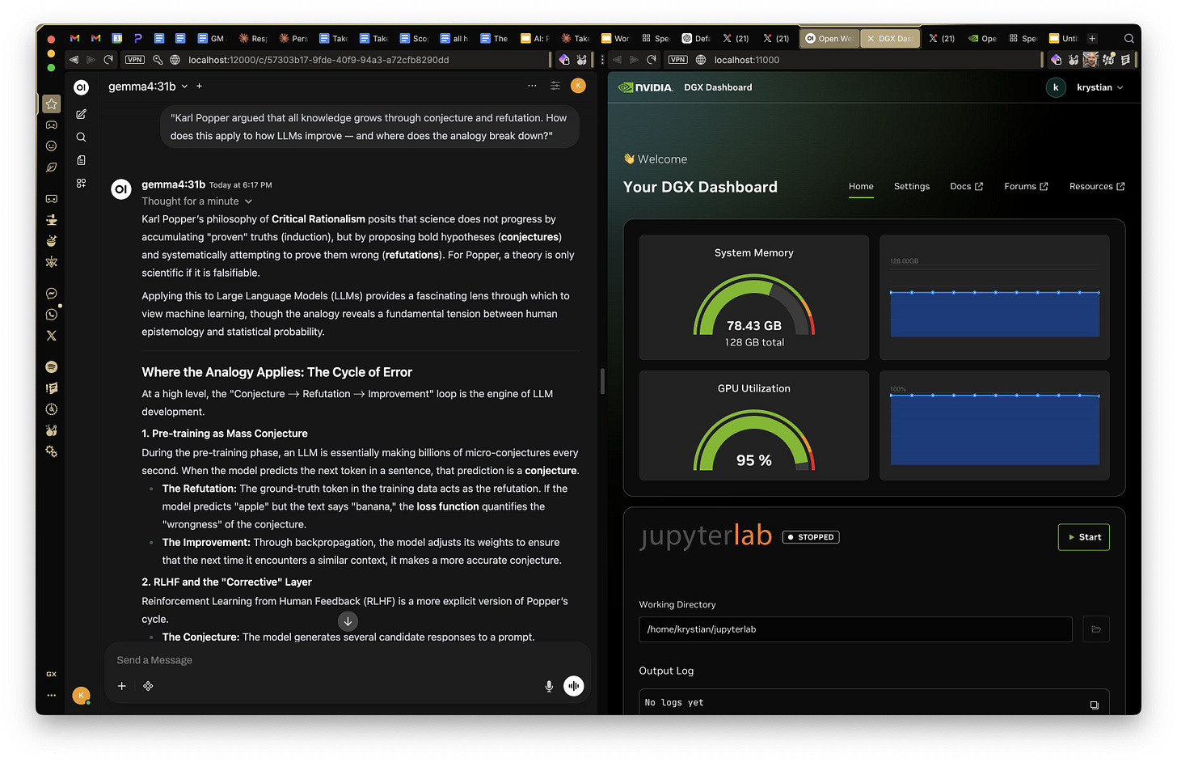Open the workspace grid icon in Open WebUI
Viewport: 1177px width, 762px height.
pyautogui.click(x=81, y=184)
